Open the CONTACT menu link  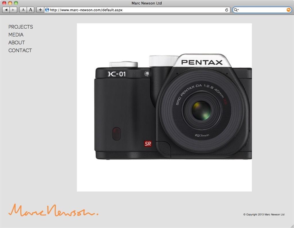pos(20,50)
